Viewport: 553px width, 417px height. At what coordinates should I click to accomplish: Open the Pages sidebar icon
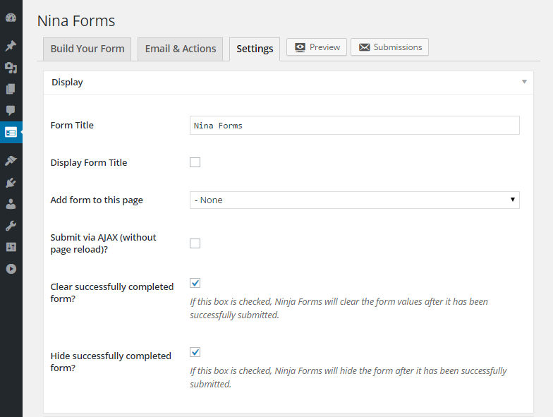[11, 89]
